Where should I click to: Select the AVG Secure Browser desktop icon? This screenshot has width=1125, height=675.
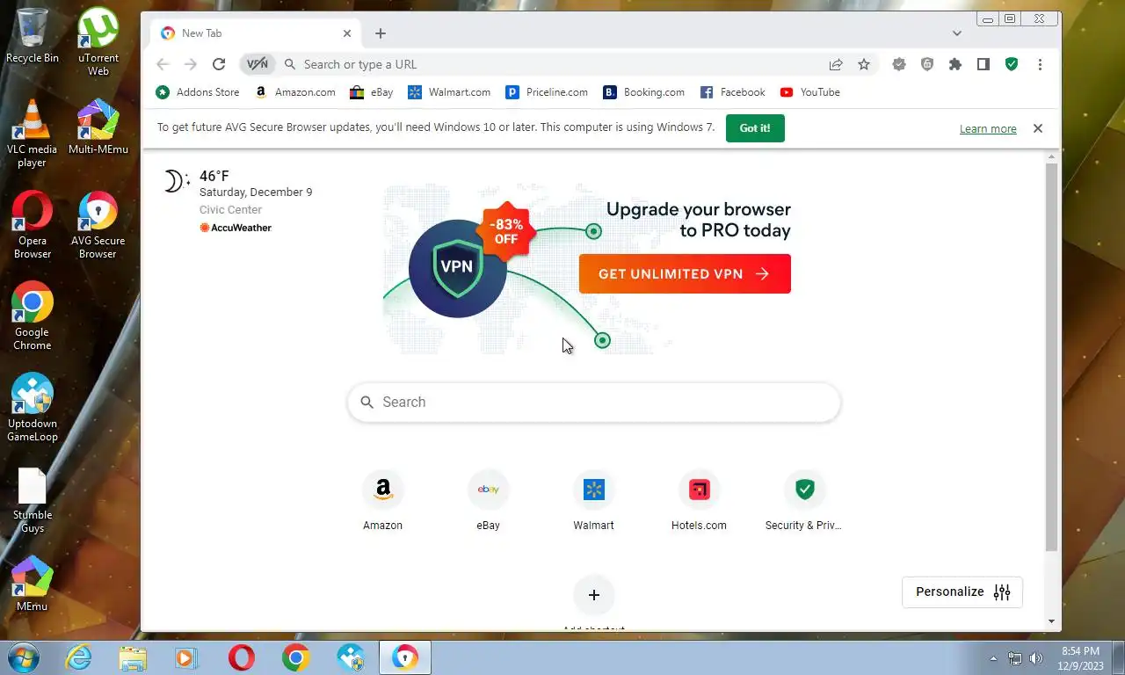98,225
